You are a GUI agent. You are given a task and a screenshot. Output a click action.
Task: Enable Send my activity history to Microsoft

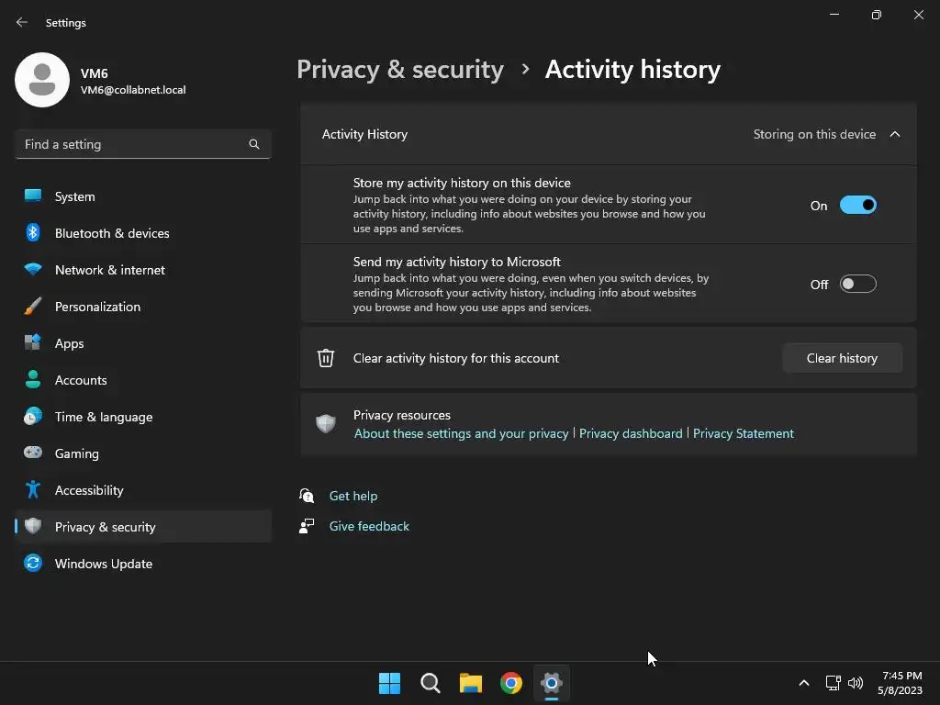pyautogui.click(x=857, y=285)
